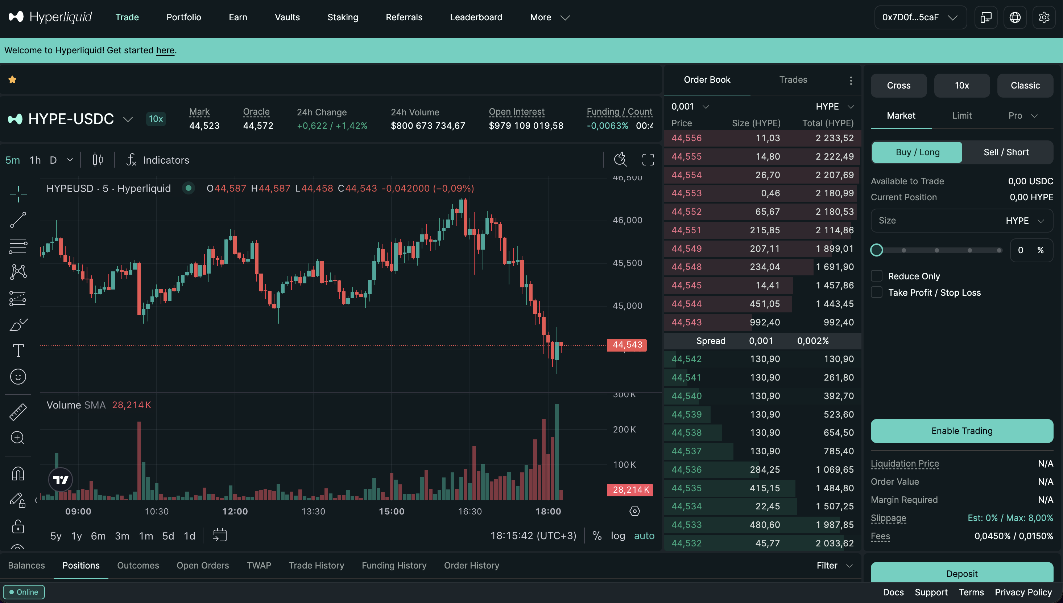Viewport: 1063px width, 603px height.
Task: Open the Portfolio page
Action: [x=184, y=17]
